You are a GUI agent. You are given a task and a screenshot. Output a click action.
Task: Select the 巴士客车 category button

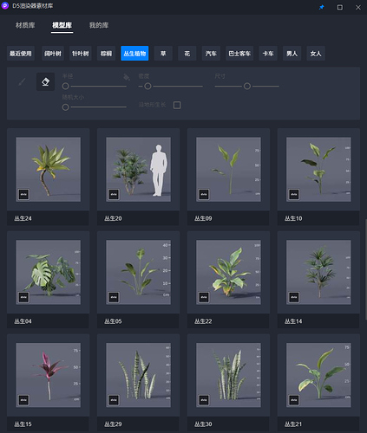click(239, 54)
